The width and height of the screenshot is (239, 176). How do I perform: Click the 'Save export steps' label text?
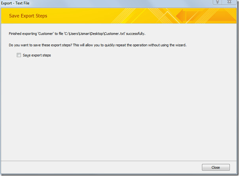pos(37,55)
